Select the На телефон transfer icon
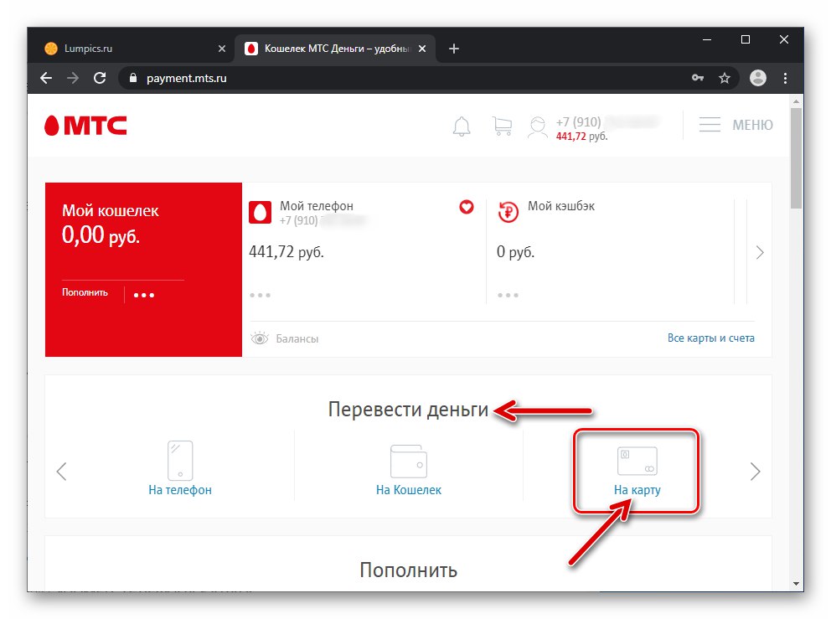 click(180, 461)
